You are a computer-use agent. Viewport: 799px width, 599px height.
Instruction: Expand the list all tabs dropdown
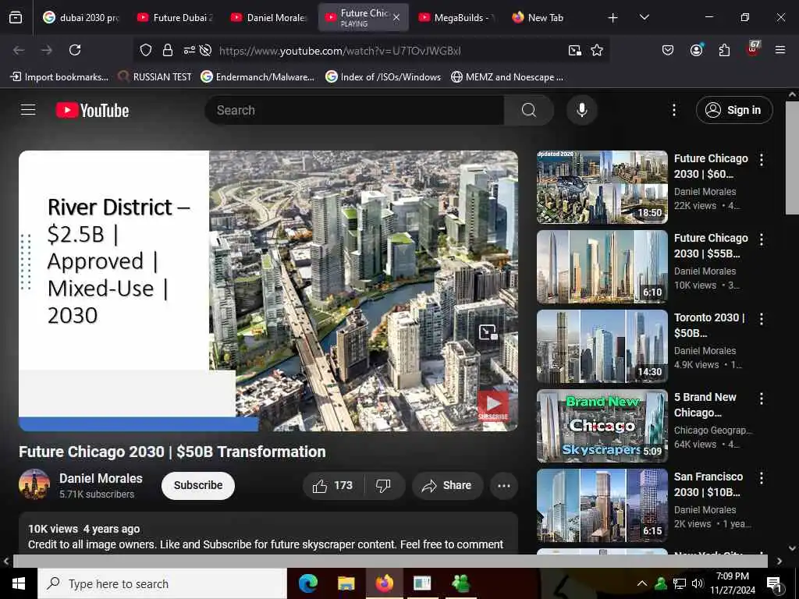point(644,18)
